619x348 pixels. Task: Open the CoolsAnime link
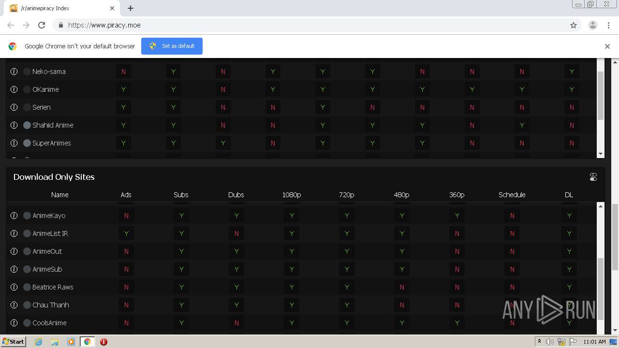pyautogui.click(x=49, y=323)
